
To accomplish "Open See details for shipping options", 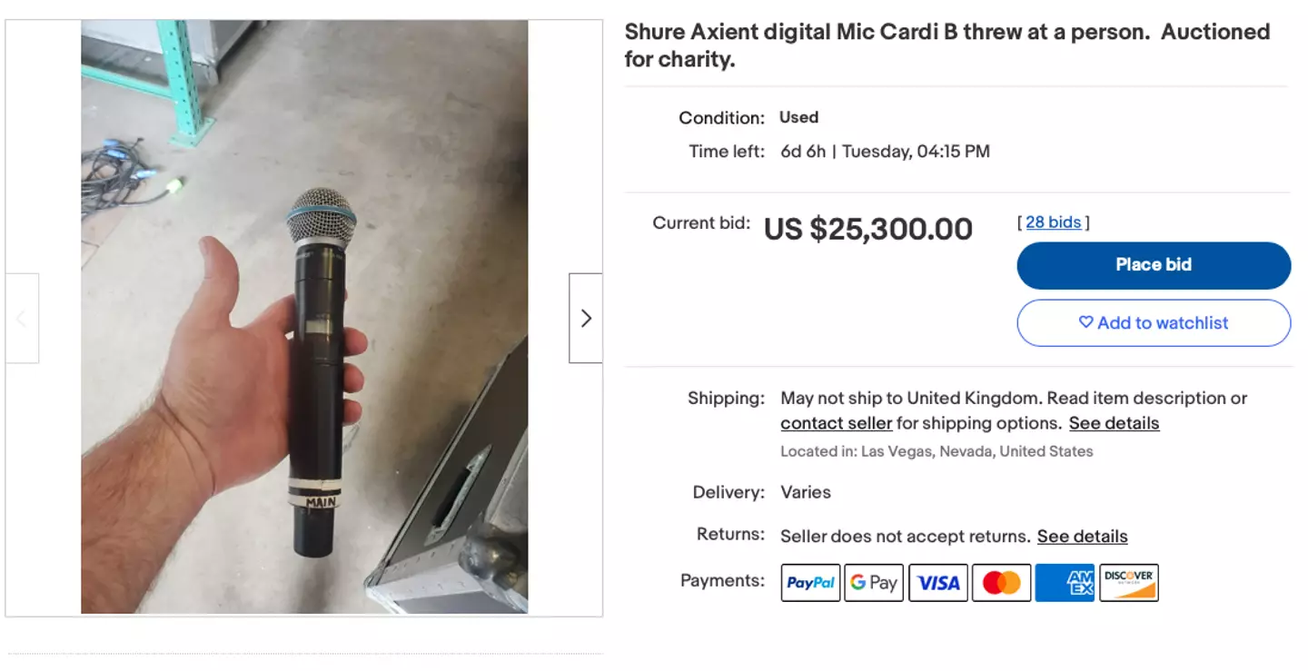I will [1114, 423].
